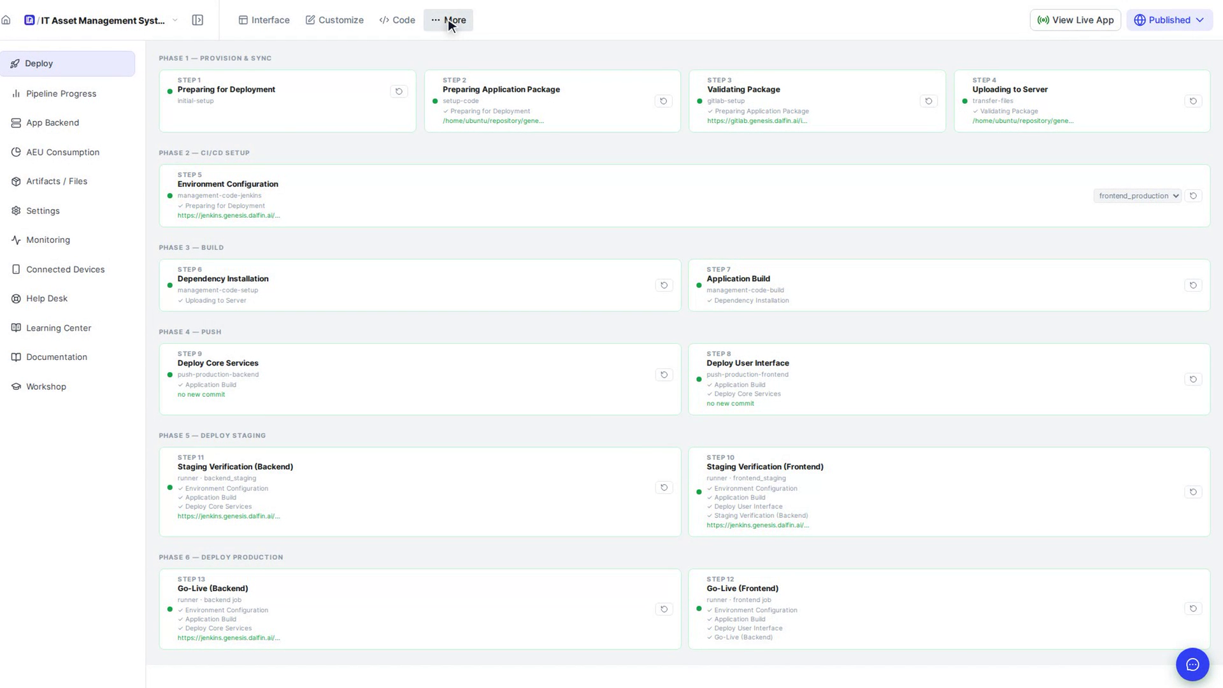Switch to the Code tab

coord(397,20)
